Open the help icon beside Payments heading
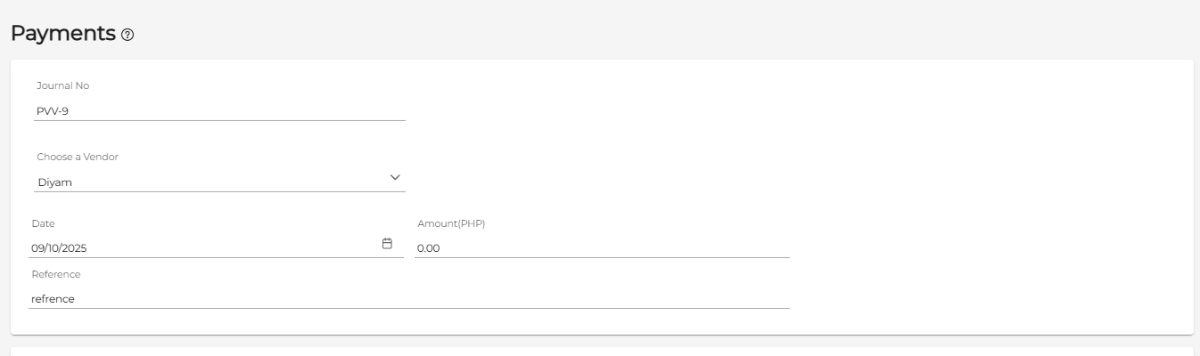This screenshot has width=1200, height=356. [x=127, y=35]
